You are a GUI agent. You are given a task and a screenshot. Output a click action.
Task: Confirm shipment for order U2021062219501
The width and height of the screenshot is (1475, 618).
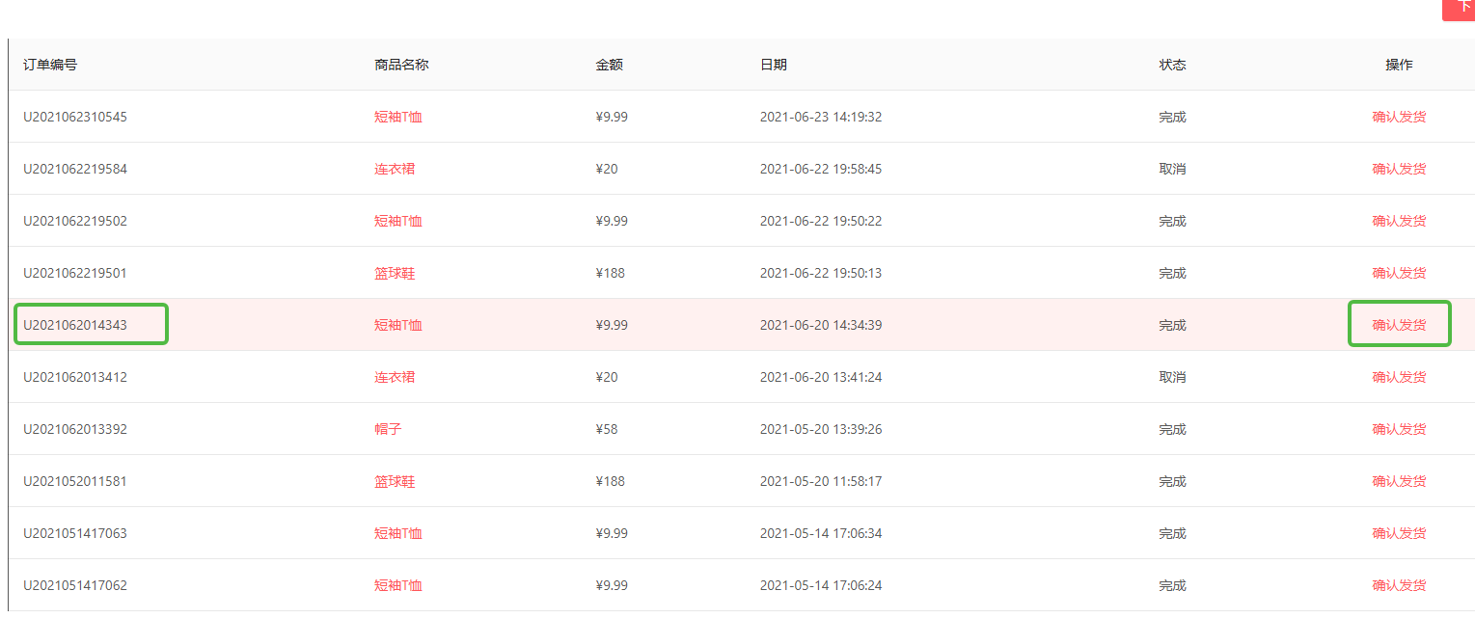tap(1399, 273)
